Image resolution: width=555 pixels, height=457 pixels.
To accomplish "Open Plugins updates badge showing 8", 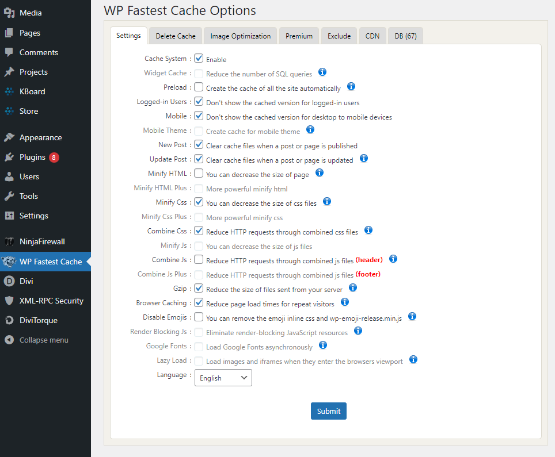I will (x=54, y=158).
